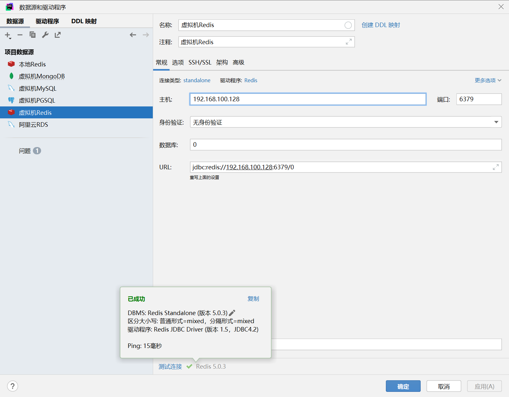Image resolution: width=509 pixels, height=397 pixels.
Task: Focus the 端口 port input field
Action: pyautogui.click(x=479, y=99)
